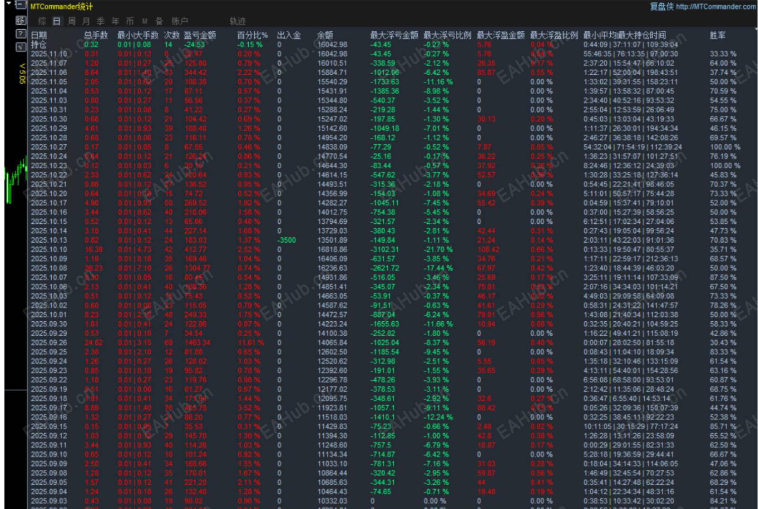The image size is (758, 509).
Task: Expand the small triangle arrow at top-left
Action: click(9, 4)
